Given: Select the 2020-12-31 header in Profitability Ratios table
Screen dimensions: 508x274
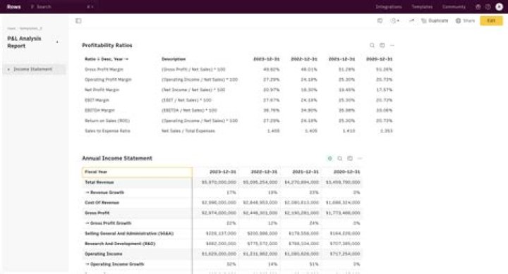Looking at the screenshot, I should [x=379, y=59].
